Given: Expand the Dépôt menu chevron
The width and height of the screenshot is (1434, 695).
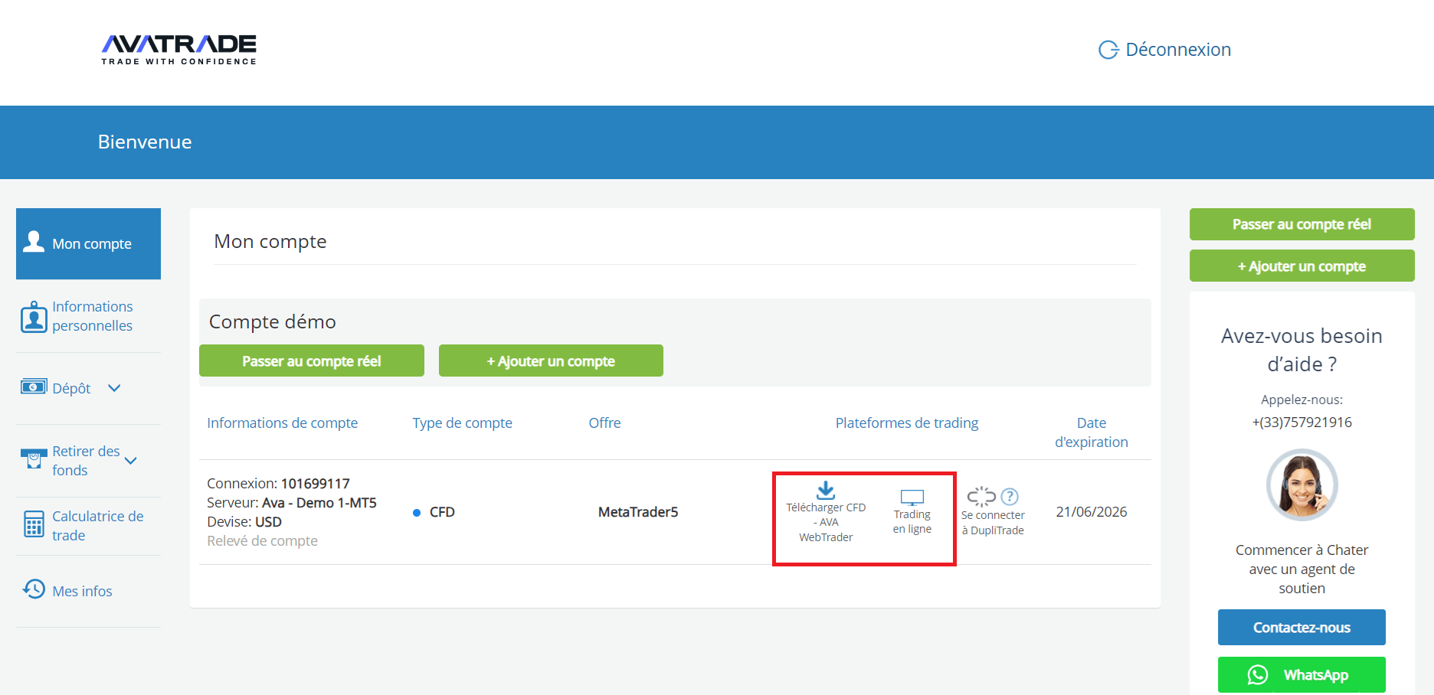Looking at the screenshot, I should tap(114, 388).
